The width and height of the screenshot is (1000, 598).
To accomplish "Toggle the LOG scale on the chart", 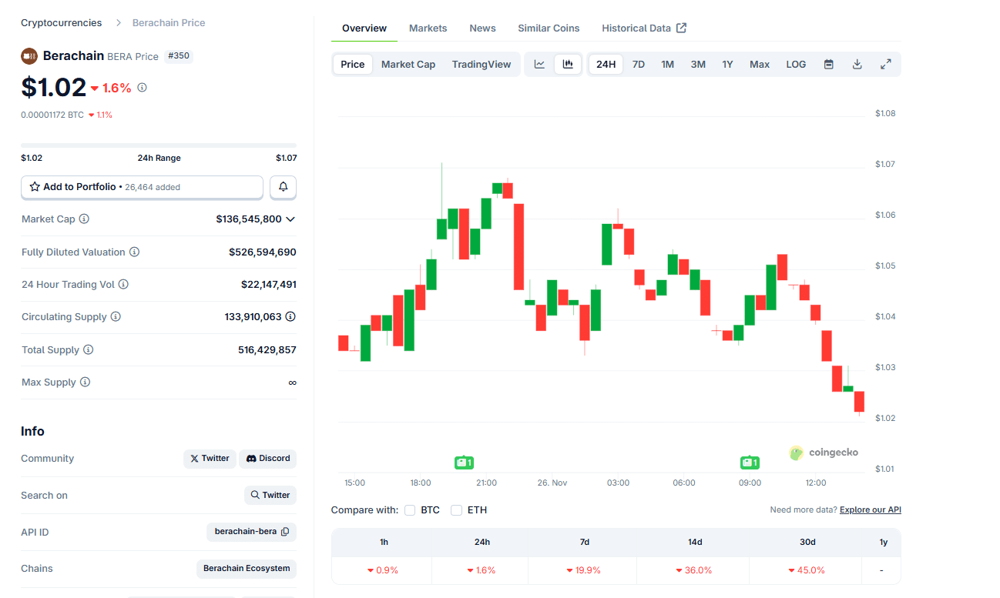I will pos(796,64).
